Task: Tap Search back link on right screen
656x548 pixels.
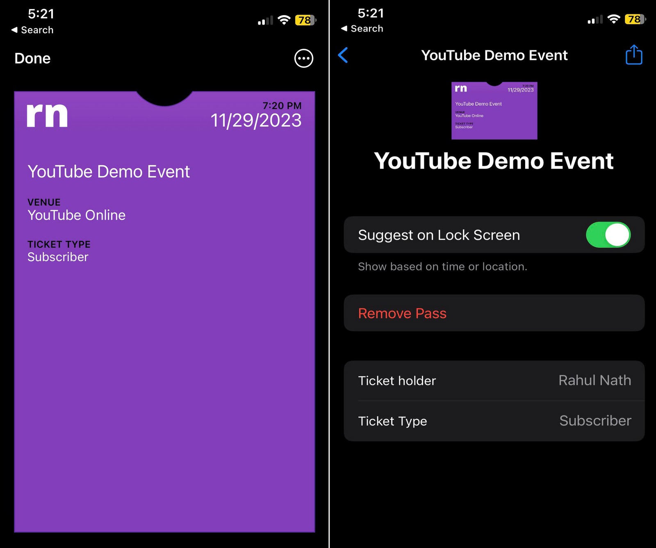Action: click(362, 29)
